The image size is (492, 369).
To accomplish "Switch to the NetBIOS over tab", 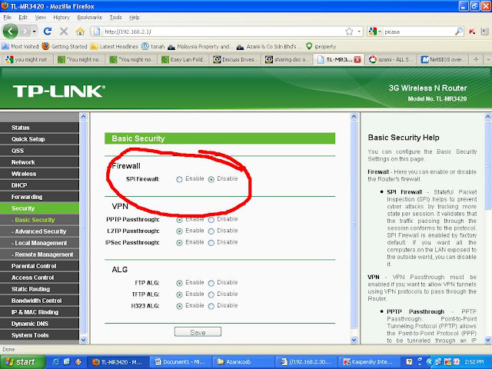I will point(444,59).
